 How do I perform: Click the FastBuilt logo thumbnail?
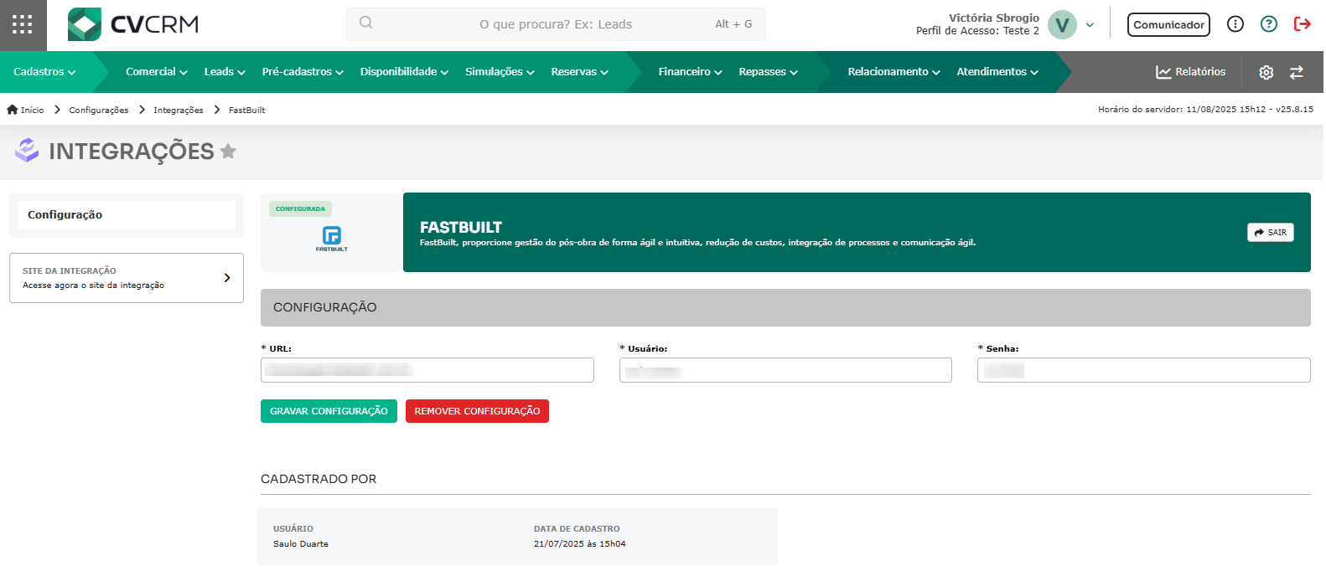coord(332,239)
